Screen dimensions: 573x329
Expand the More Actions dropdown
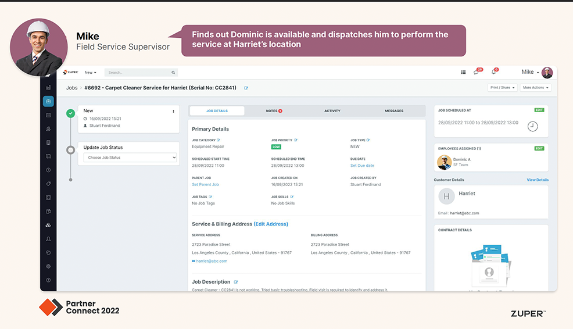click(x=535, y=88)
